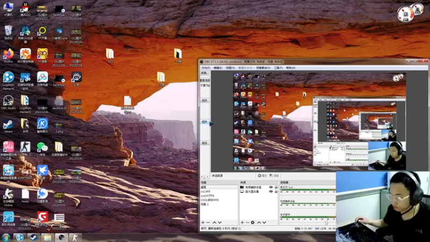Screen dimensions: 430x242
Task: Select the CSOL游戏中F8 scene
Action: (219, 200)
